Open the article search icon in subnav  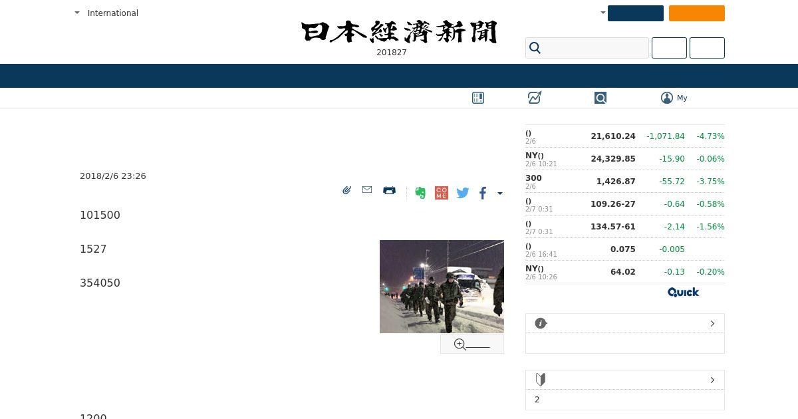coord(600,98)
